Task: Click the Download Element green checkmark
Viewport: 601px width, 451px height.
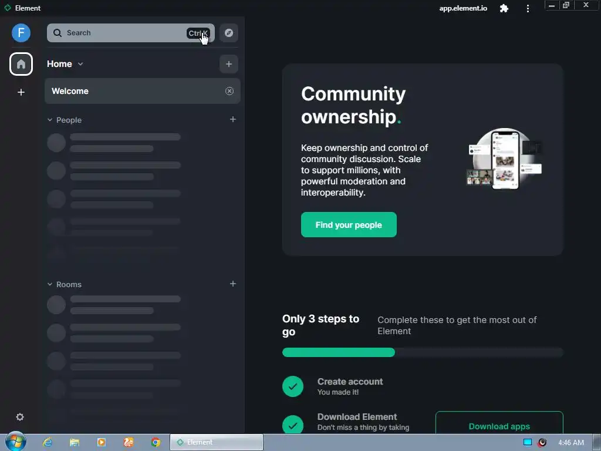Action: tap(293, 424)
